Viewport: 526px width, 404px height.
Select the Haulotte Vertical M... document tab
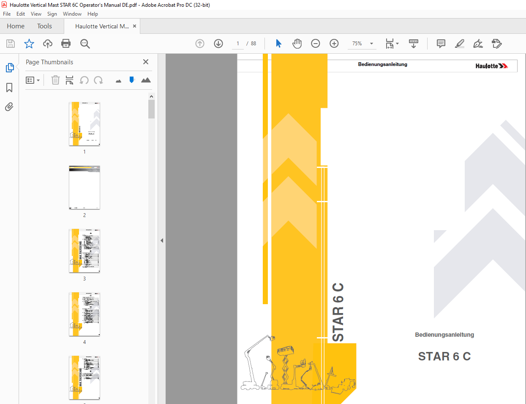click(x=102, y=26)
